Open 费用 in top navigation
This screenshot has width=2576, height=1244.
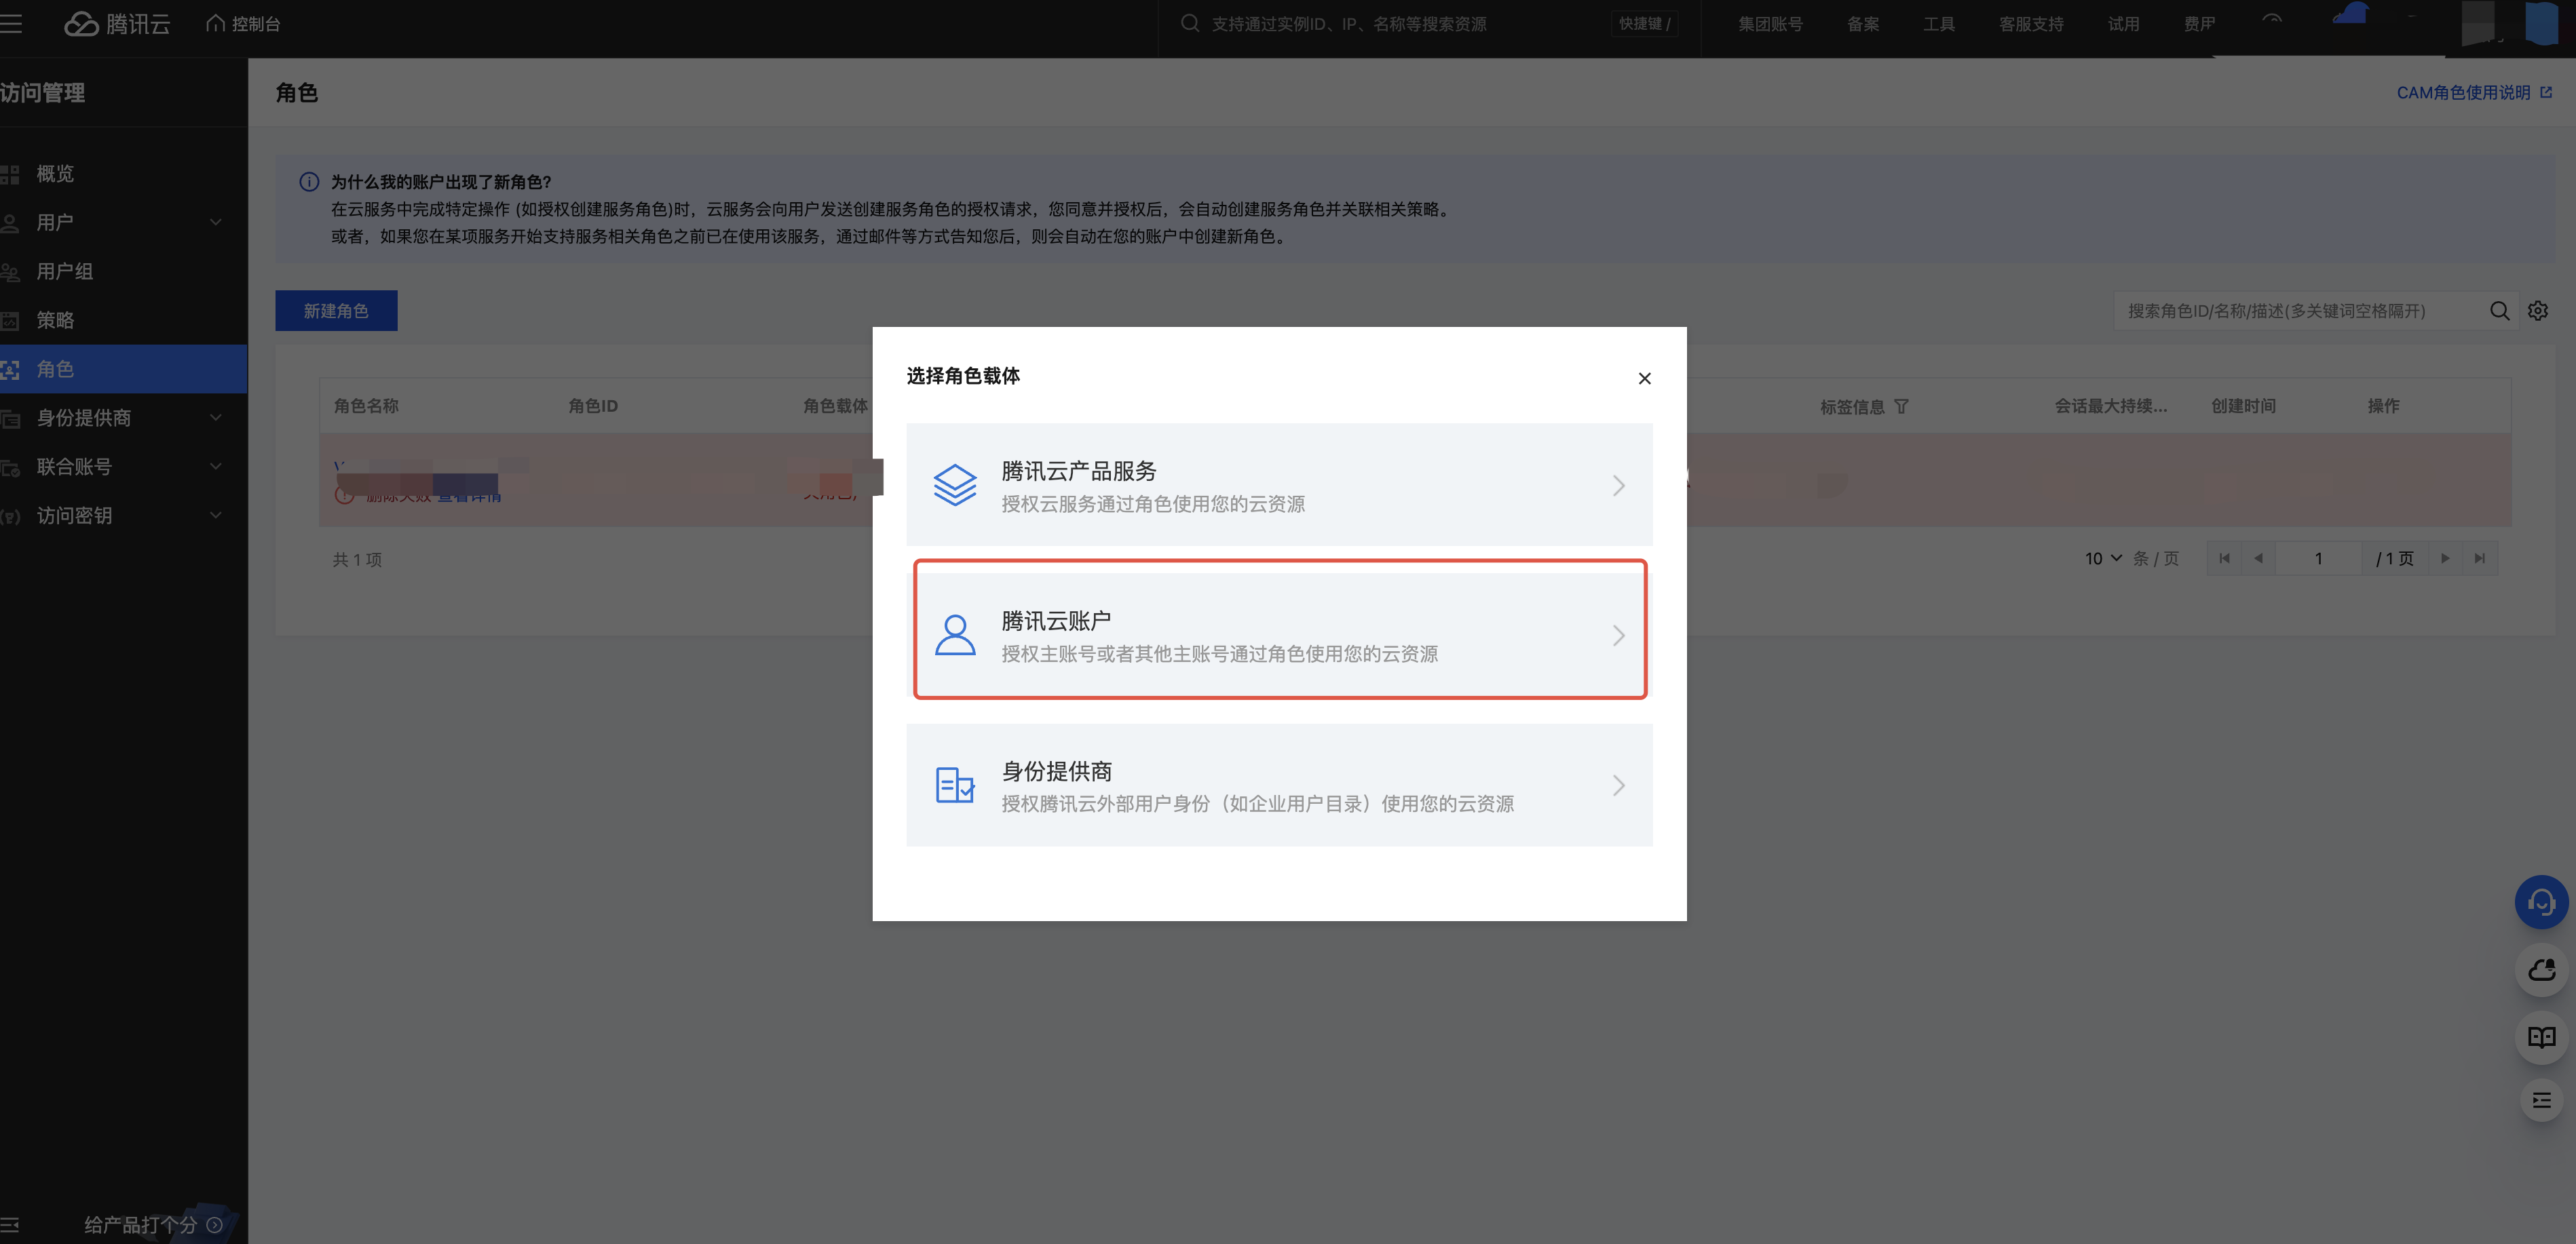coord(2199,24)
